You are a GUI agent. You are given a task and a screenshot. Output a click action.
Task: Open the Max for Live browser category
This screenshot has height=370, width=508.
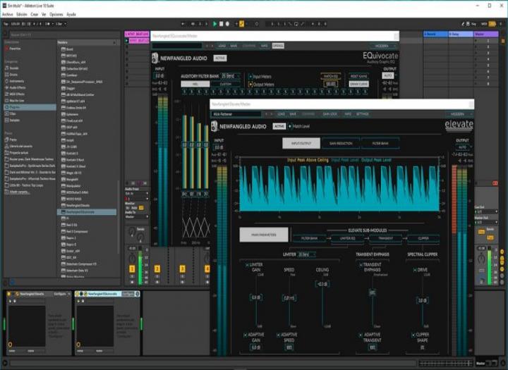(x=16, y=100)
